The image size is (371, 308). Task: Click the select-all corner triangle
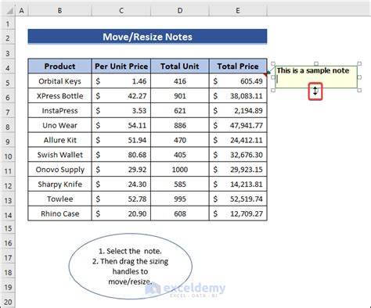pos(9,11)
